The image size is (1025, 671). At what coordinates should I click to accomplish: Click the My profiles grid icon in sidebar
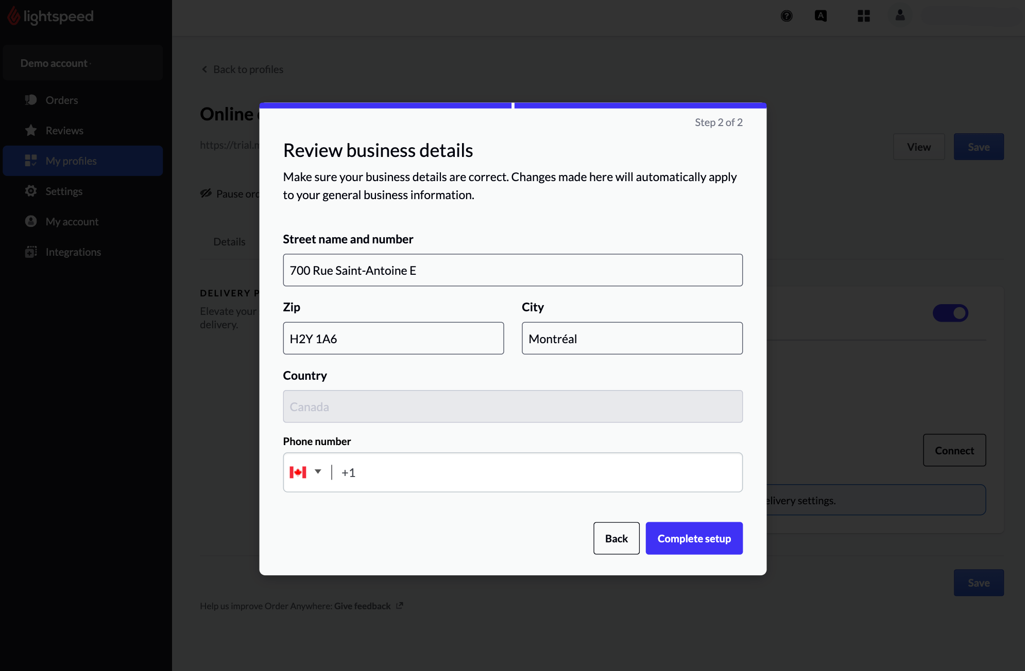[30, 160]
